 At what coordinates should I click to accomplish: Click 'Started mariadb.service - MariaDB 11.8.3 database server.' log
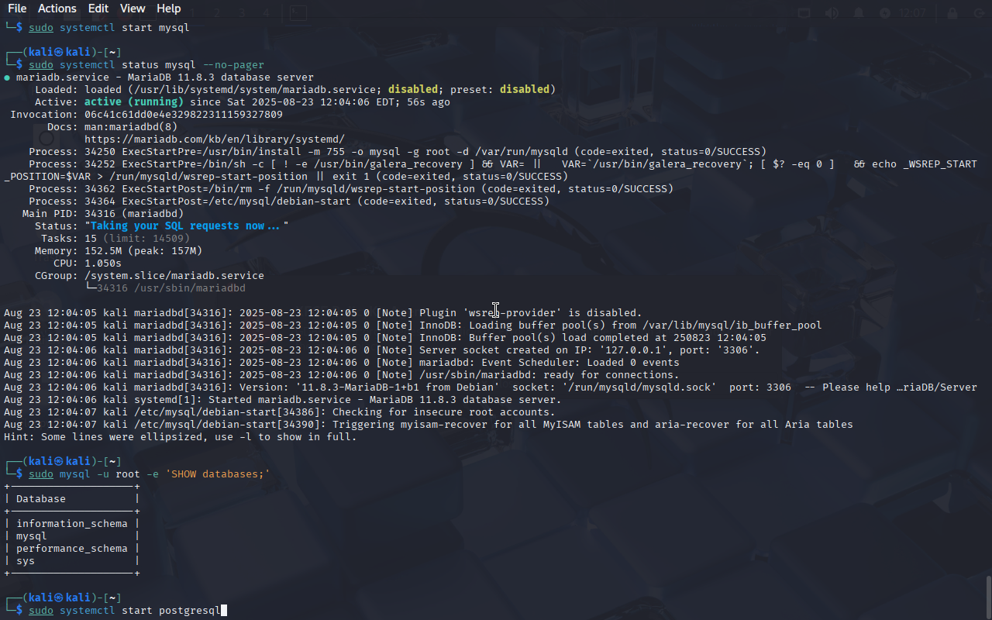click(282, 400)
